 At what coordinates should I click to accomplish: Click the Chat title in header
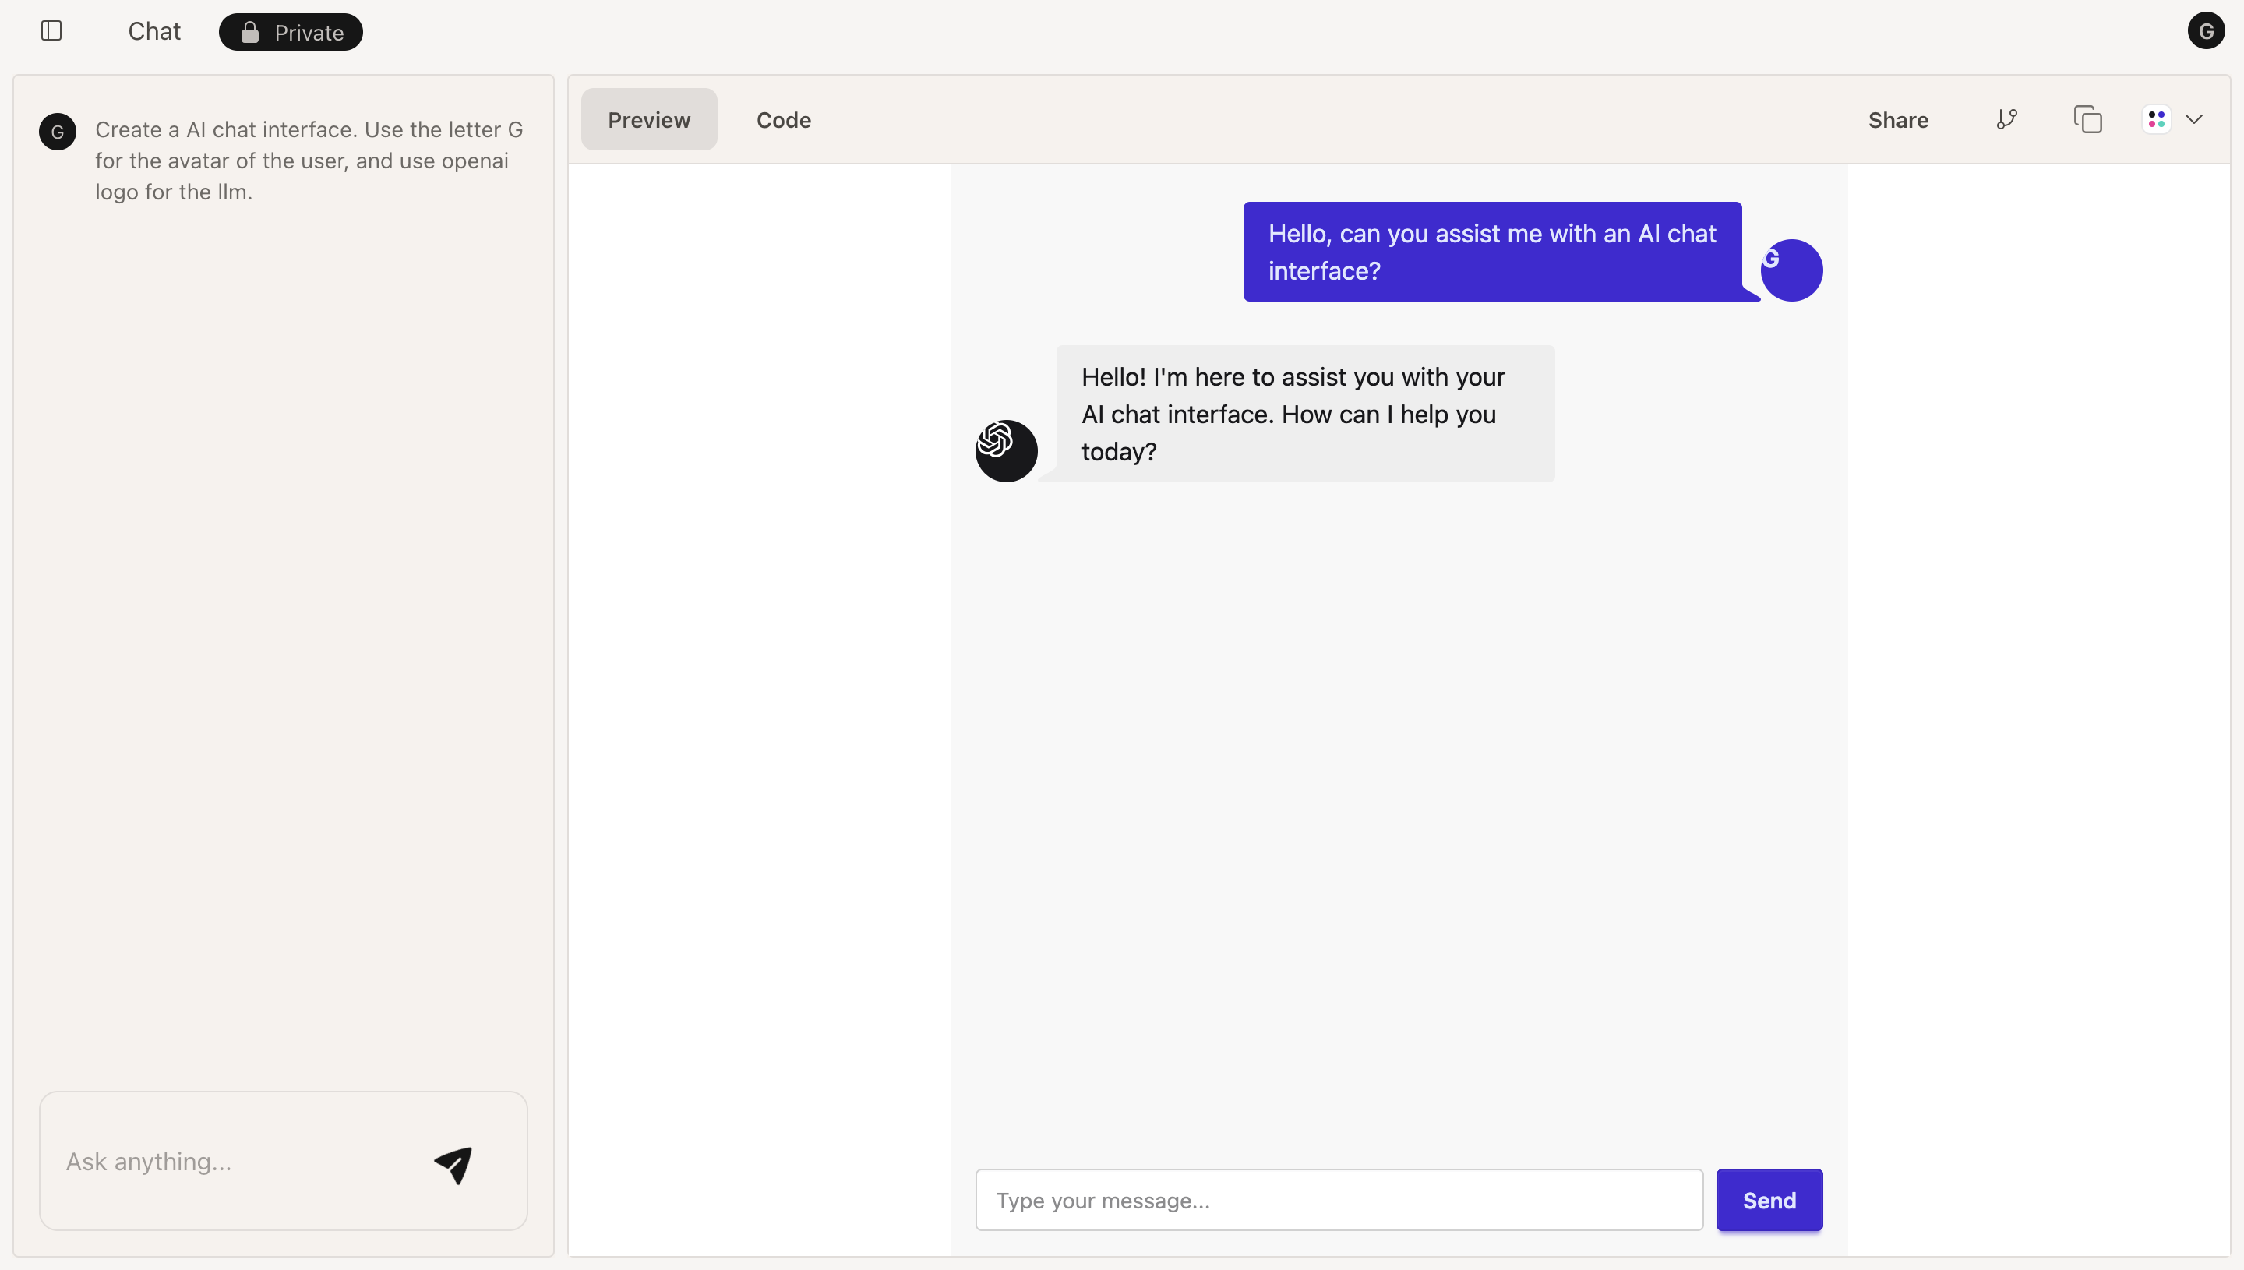coord(153,31)
